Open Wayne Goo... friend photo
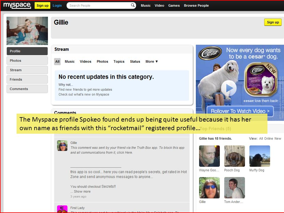The image size is (284, 213). (x=209, y=156)
